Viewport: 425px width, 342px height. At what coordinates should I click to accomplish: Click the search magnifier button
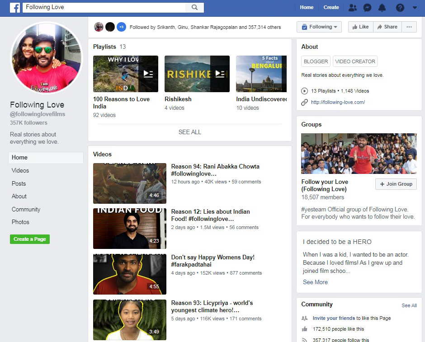(194, 7)
